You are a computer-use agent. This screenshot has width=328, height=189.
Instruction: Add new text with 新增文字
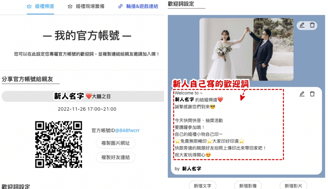tap(203, 186)
